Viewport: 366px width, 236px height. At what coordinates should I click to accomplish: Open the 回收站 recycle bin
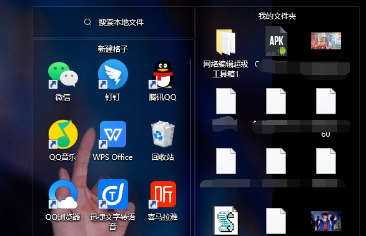click(163, 134)
